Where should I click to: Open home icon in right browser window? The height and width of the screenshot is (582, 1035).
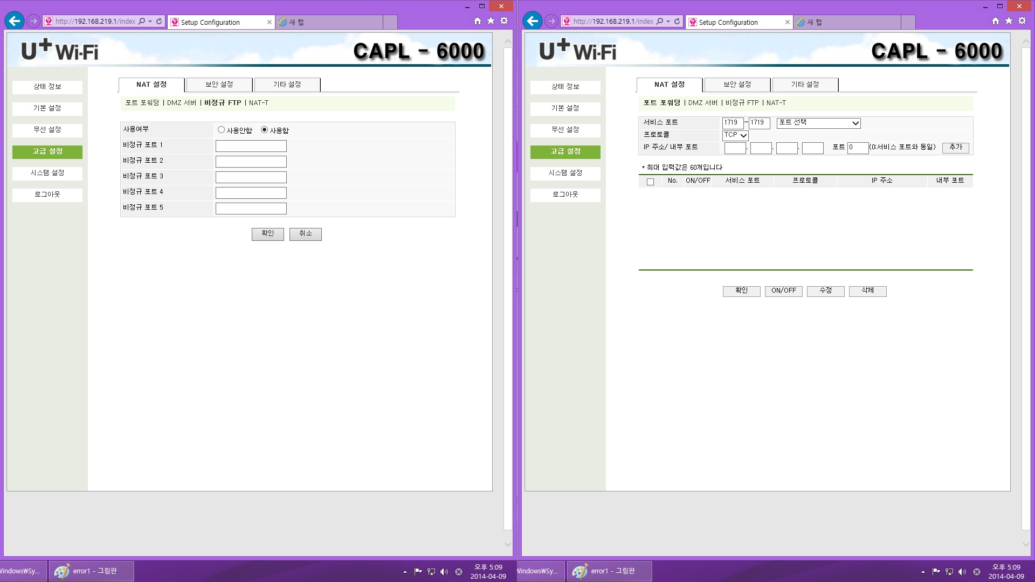click(996, 21)
